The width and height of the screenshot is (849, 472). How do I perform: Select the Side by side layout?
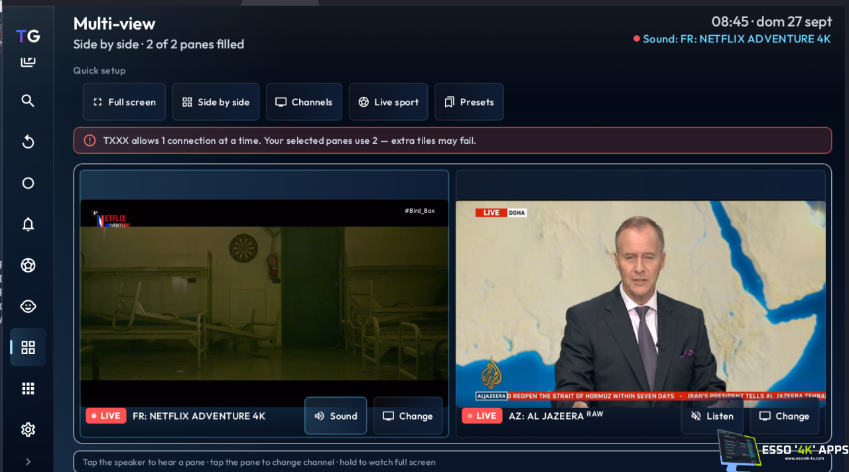point(216,101)
